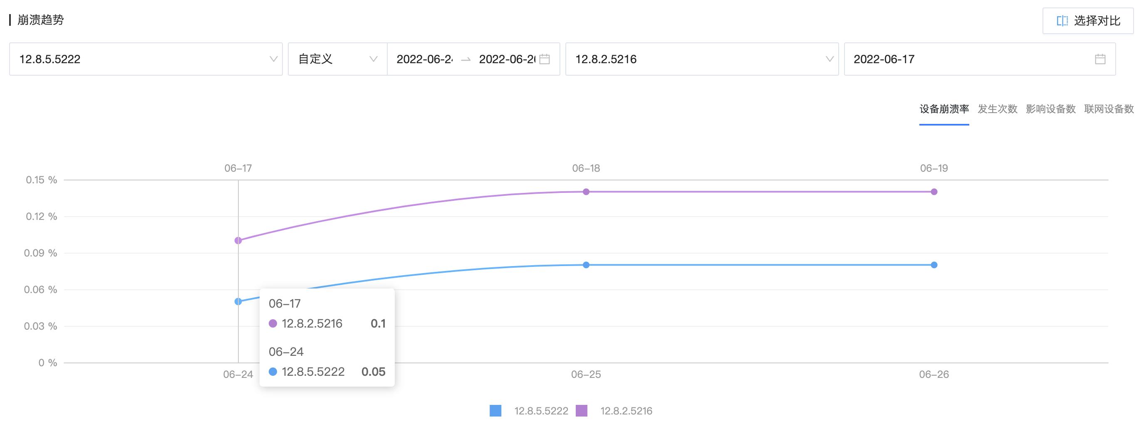Open the version dropdown showing 12.8.5.5222
The image size is (1144, 429).
146,59
